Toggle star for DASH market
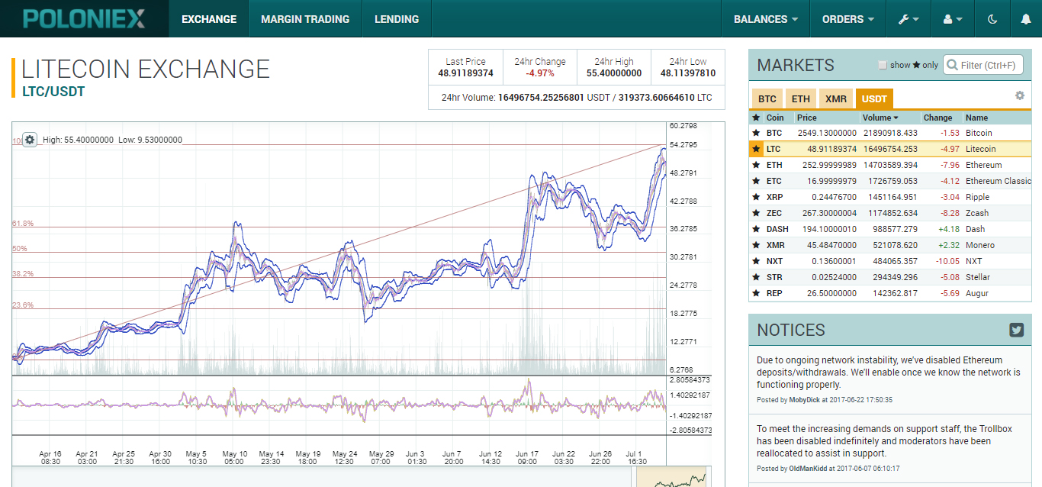The image size is (1042, 487). tap(756, 229)
